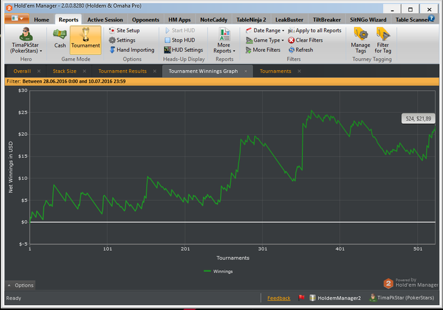Click Clear Filters

point(306,40)
